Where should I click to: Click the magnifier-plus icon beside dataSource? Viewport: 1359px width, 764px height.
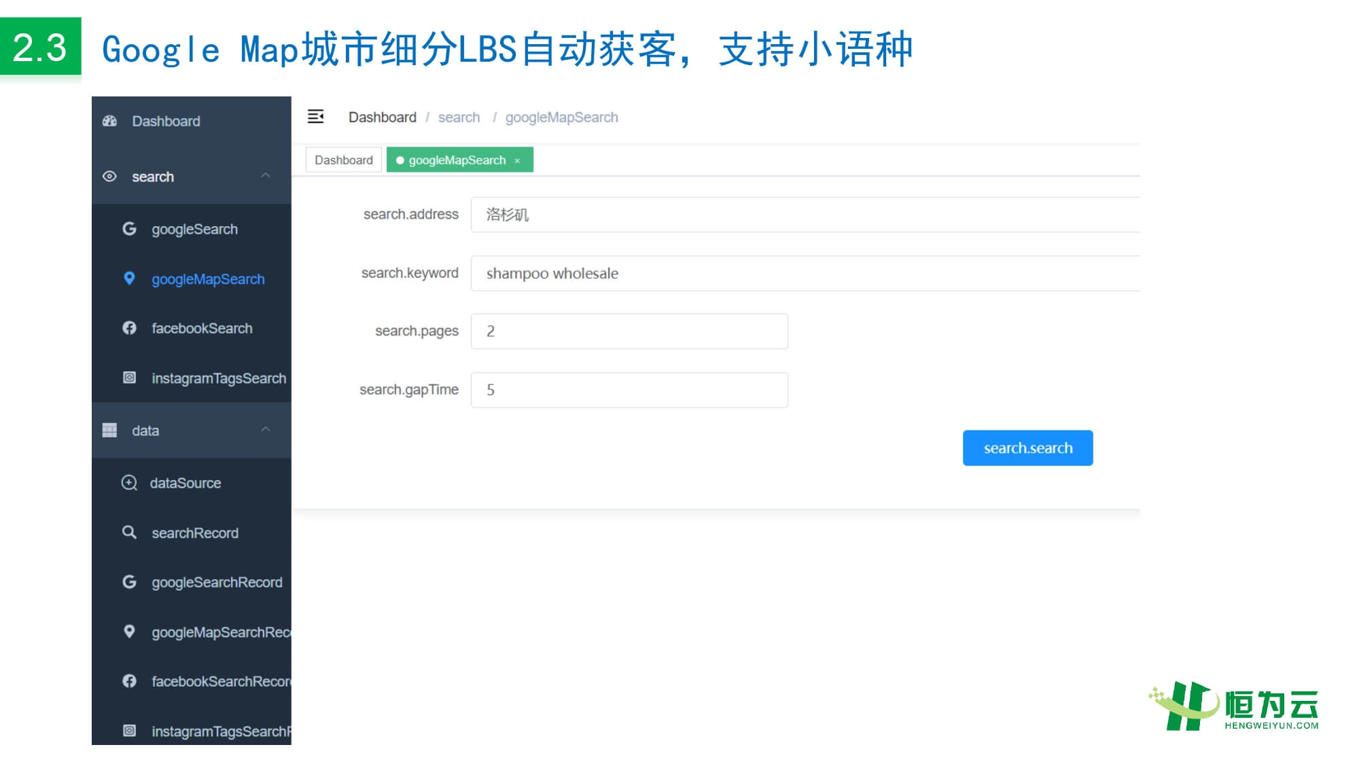(129, 483)
